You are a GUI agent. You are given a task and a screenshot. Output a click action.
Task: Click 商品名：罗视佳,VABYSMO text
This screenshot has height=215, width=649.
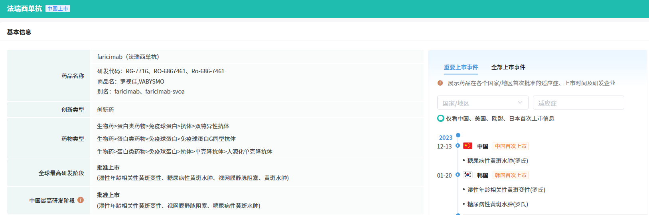tap(130, 82)
